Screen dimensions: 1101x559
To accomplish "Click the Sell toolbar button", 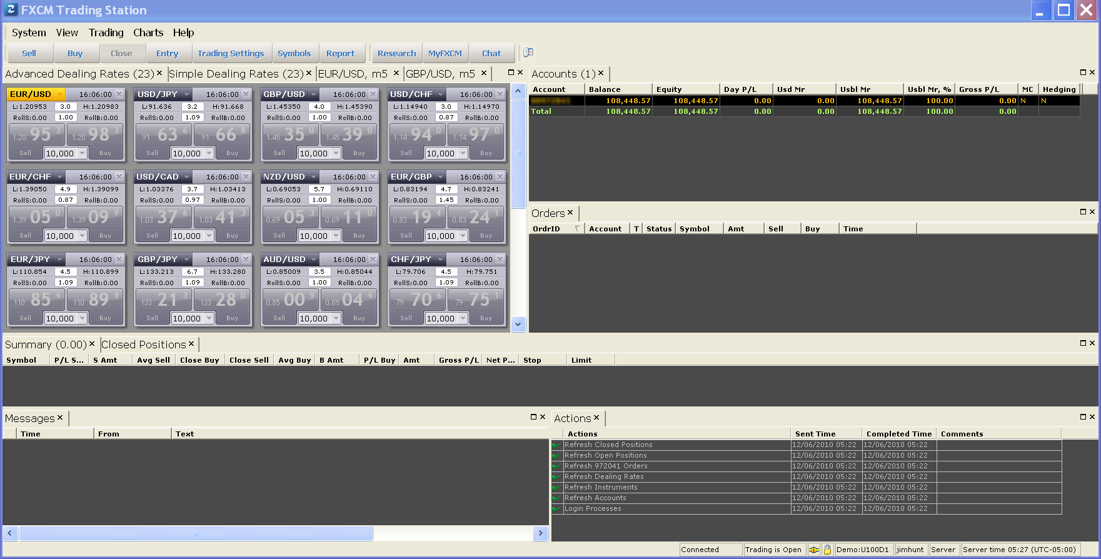I will tap(29, 53).
